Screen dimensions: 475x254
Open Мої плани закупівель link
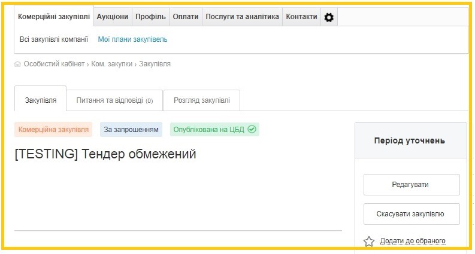pos(132,39)
